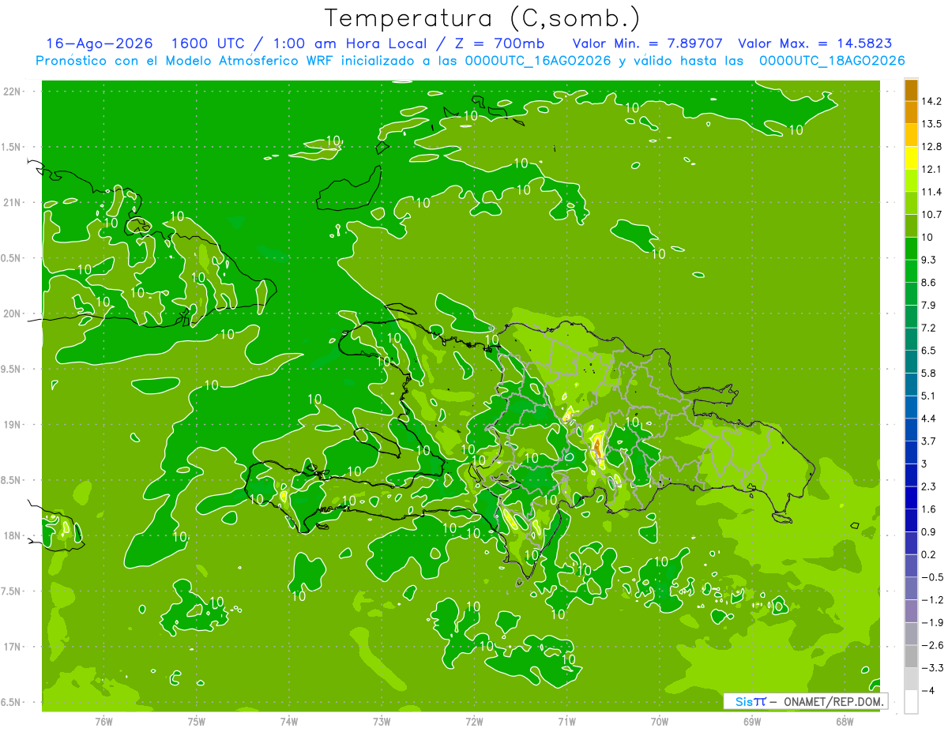The width and height of the screenshot is (948, 732).
Task: Click the '10.7' colorbar label
Action: 931,215
